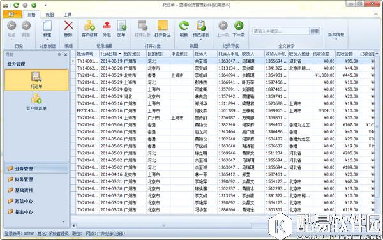Screen dimensions: 383x240
Task: Open 业务管理 group in navigation
Action: pyautogui.click(x=36, y=169)
